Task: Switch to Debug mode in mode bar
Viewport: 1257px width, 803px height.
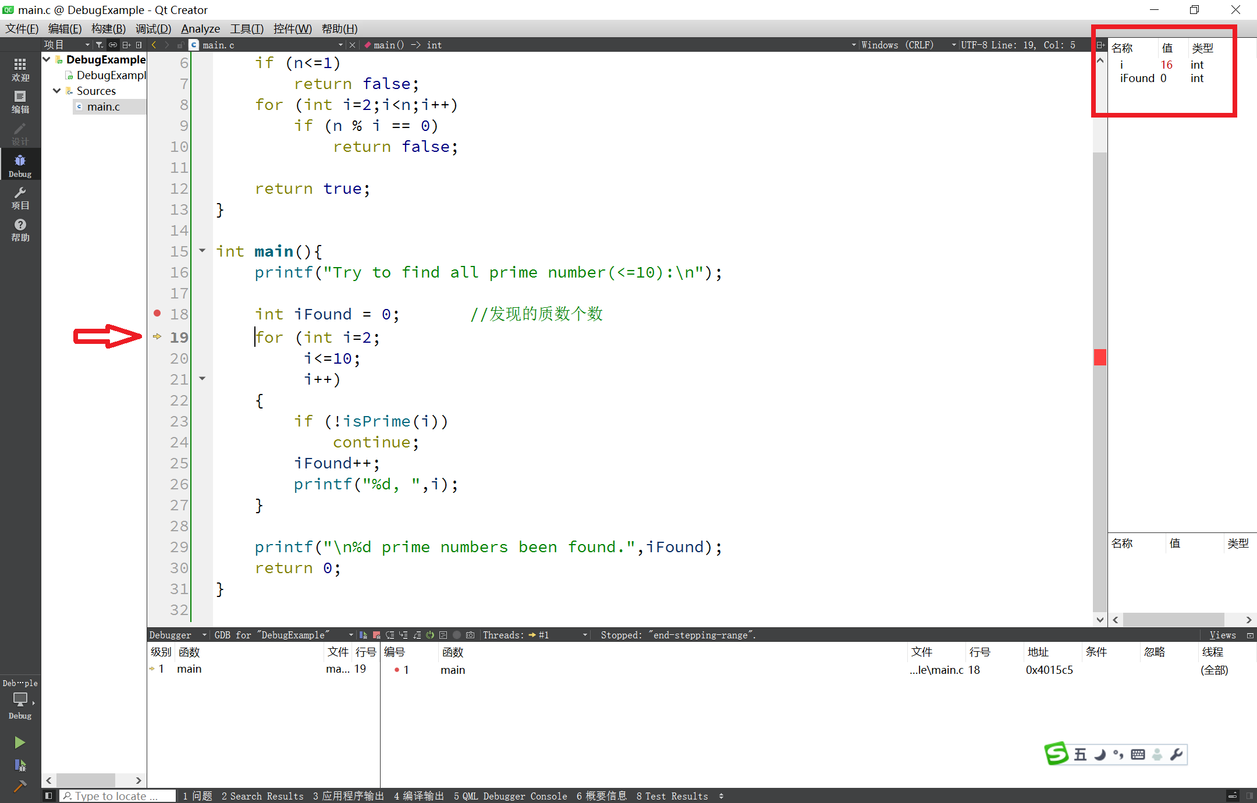Action: click(x=20, y=165)
